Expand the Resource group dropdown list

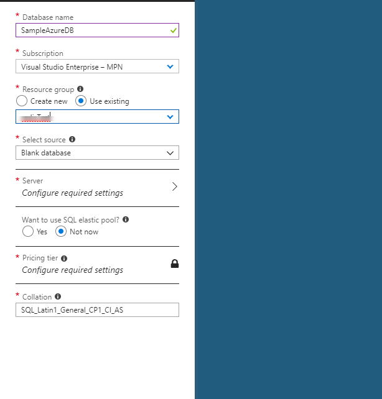170,117
